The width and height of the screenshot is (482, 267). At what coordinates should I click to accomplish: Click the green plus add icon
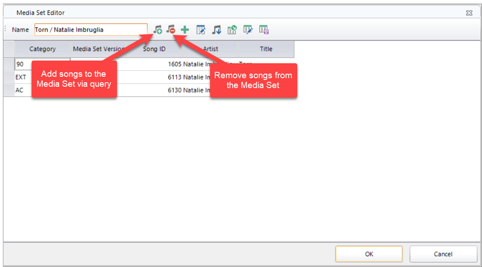(185, 30)
